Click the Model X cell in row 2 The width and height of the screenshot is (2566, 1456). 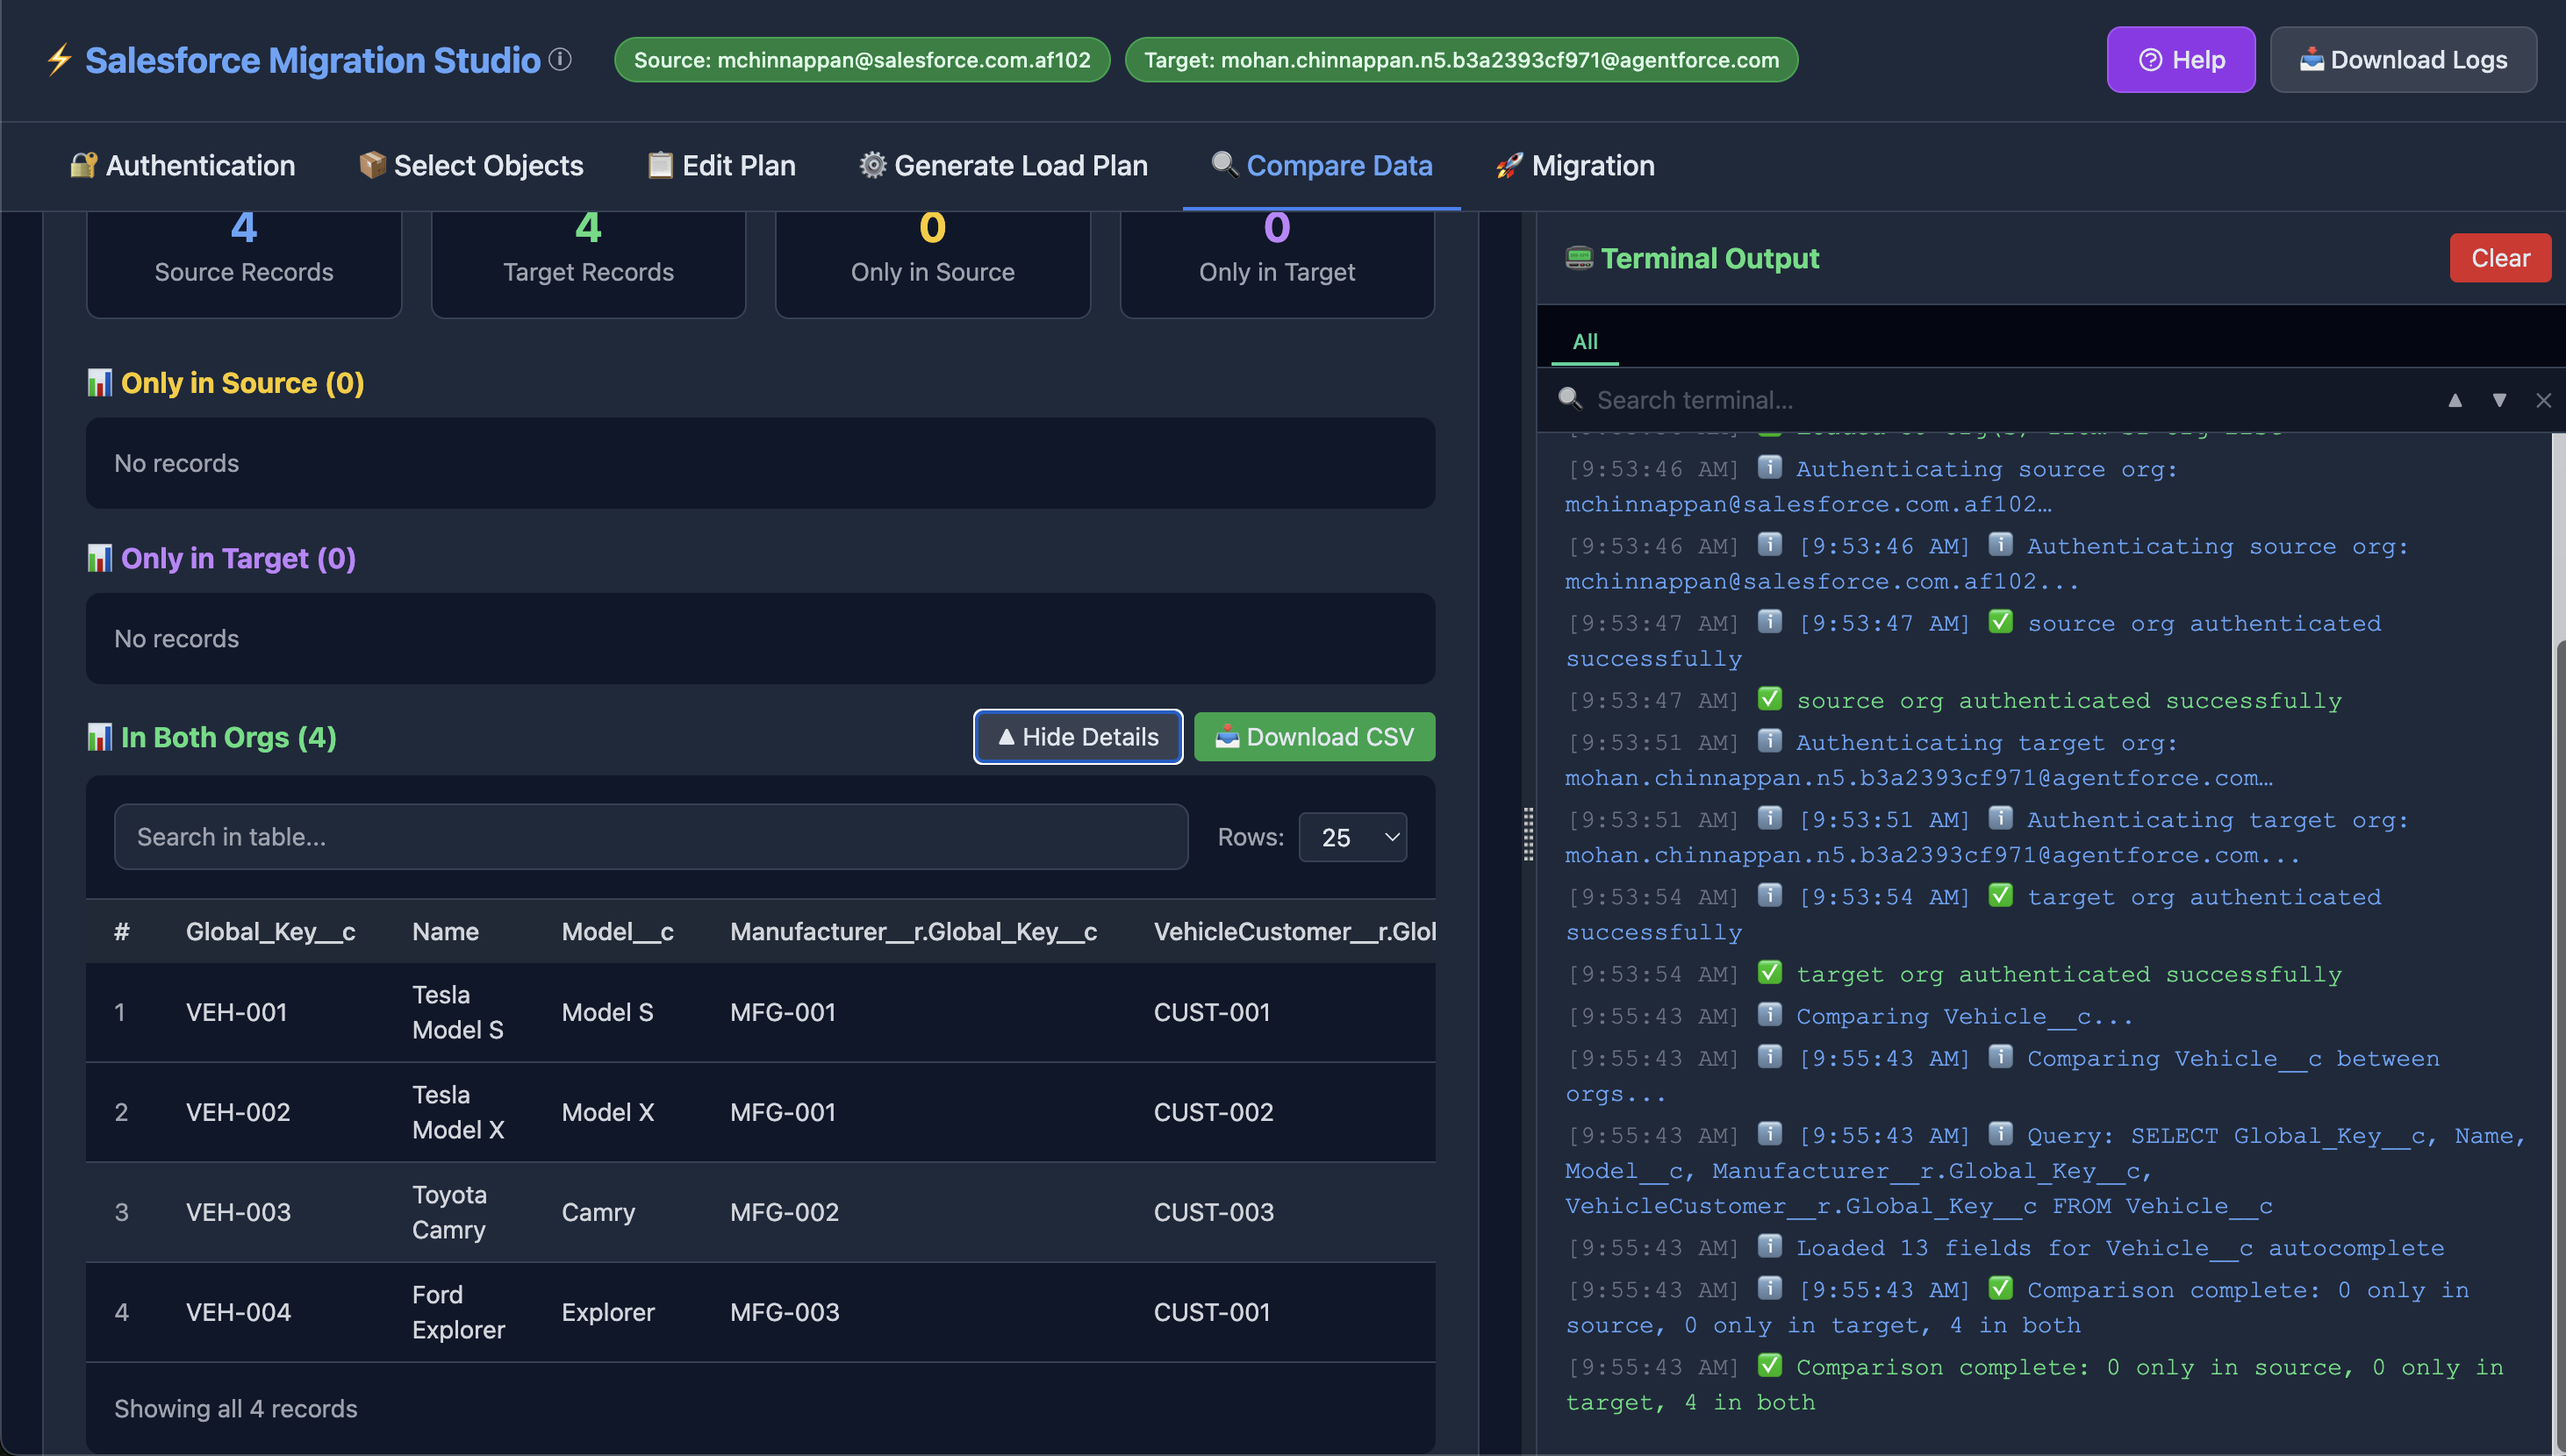pyautogui.click(x=607, y=1112)
